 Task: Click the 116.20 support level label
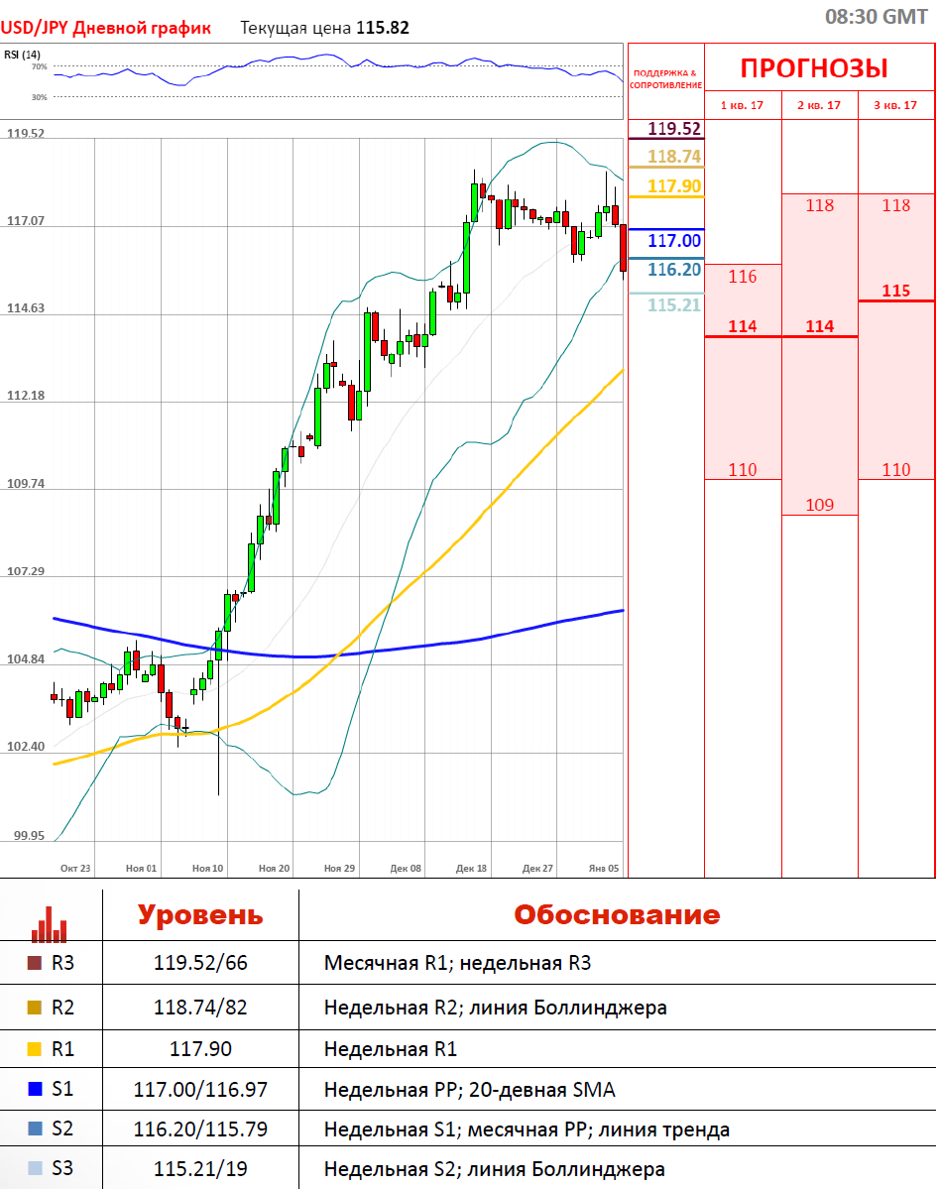[x=673, y=269]
